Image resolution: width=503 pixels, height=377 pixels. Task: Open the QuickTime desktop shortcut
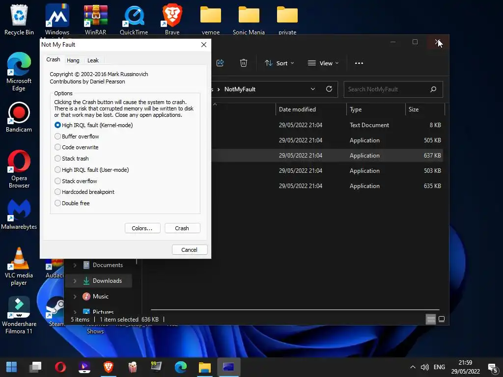(x=134, y=19)
